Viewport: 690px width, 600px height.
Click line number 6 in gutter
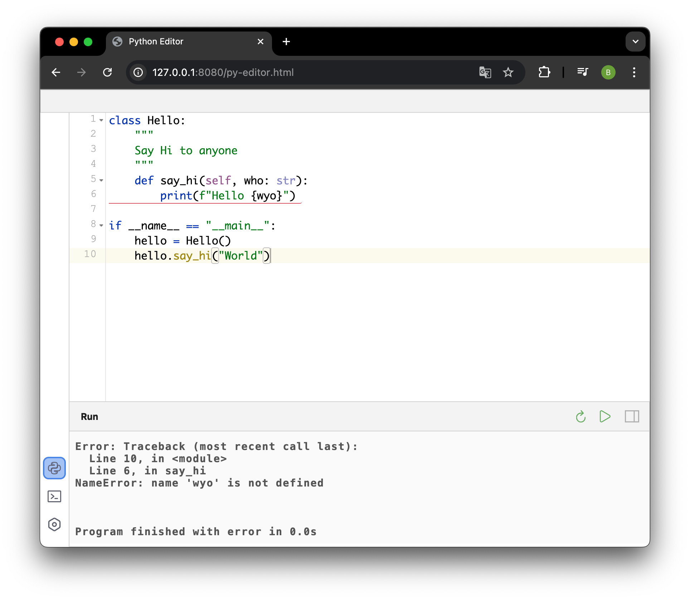pos(93,194)
